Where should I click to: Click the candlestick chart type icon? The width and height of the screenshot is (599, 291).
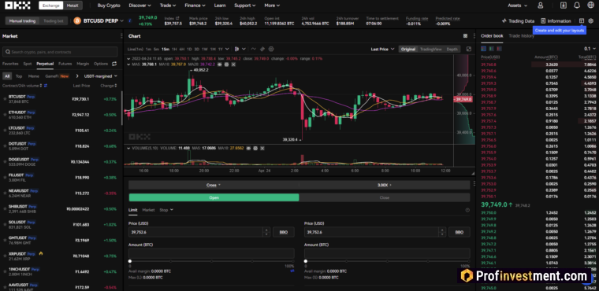[237, 49]
